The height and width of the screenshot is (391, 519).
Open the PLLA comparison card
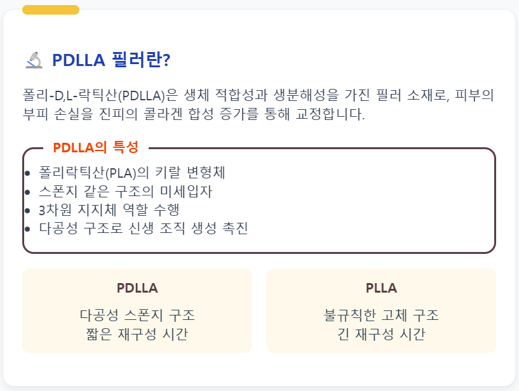381,310
